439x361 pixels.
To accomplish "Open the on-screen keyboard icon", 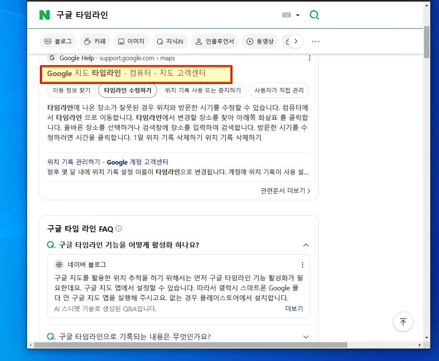I will pyautogui.click(x=287, y=15).
